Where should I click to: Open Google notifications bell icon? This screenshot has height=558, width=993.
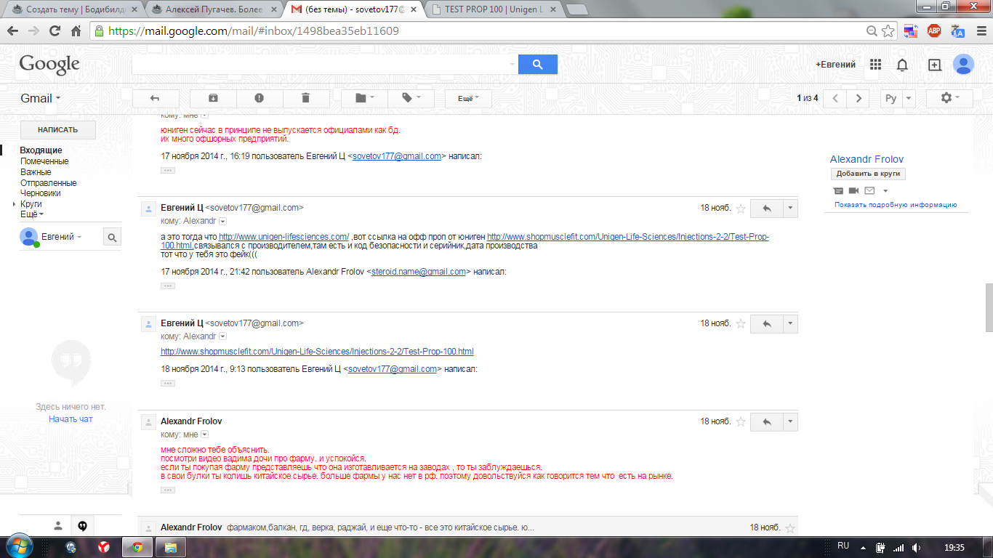pos(902,65)
